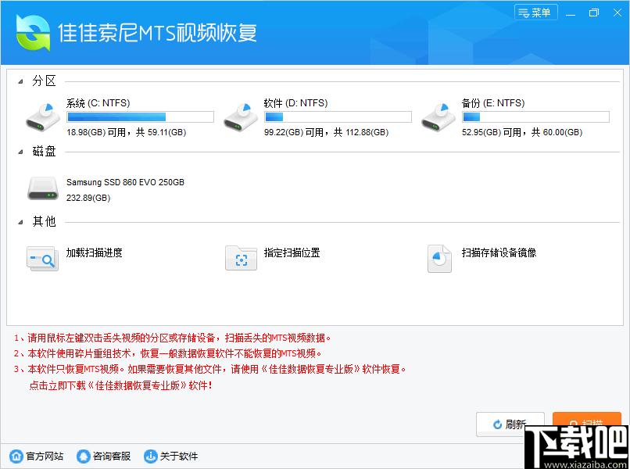
Task: Click the E: backup partition drive icon
Action: click(438, 116)
